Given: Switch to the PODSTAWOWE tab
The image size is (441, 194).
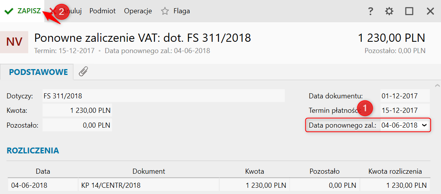Looking at the screenshot, I should 38,72.
